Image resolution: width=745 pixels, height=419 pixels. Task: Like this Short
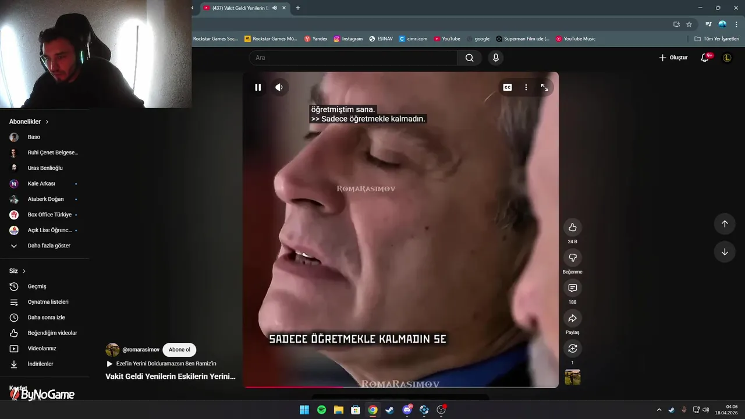pos(572,228)
